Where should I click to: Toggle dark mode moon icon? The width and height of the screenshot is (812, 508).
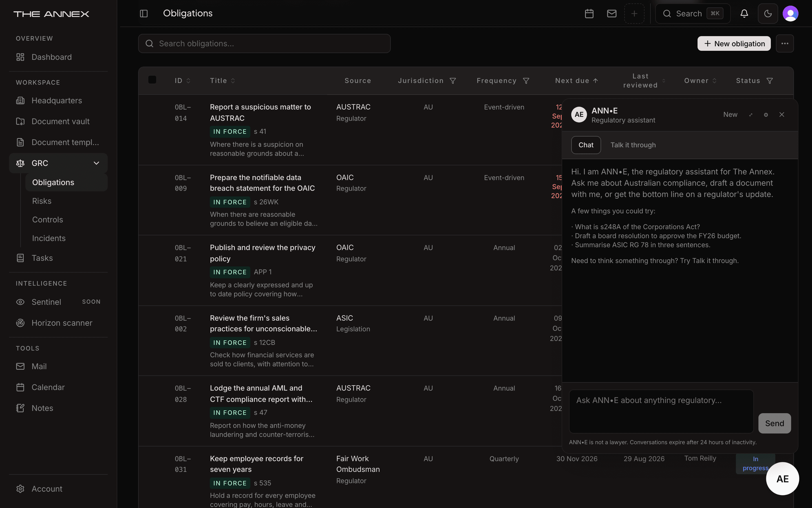[768, 14]
